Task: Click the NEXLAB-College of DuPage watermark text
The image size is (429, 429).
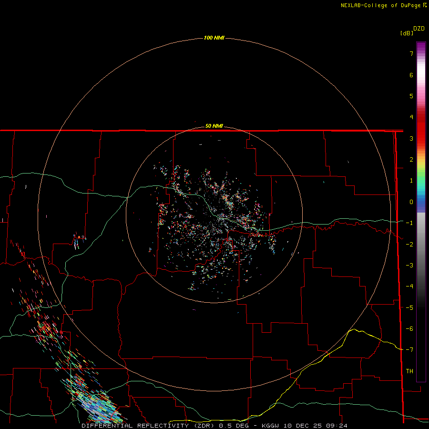Action: 381,5
